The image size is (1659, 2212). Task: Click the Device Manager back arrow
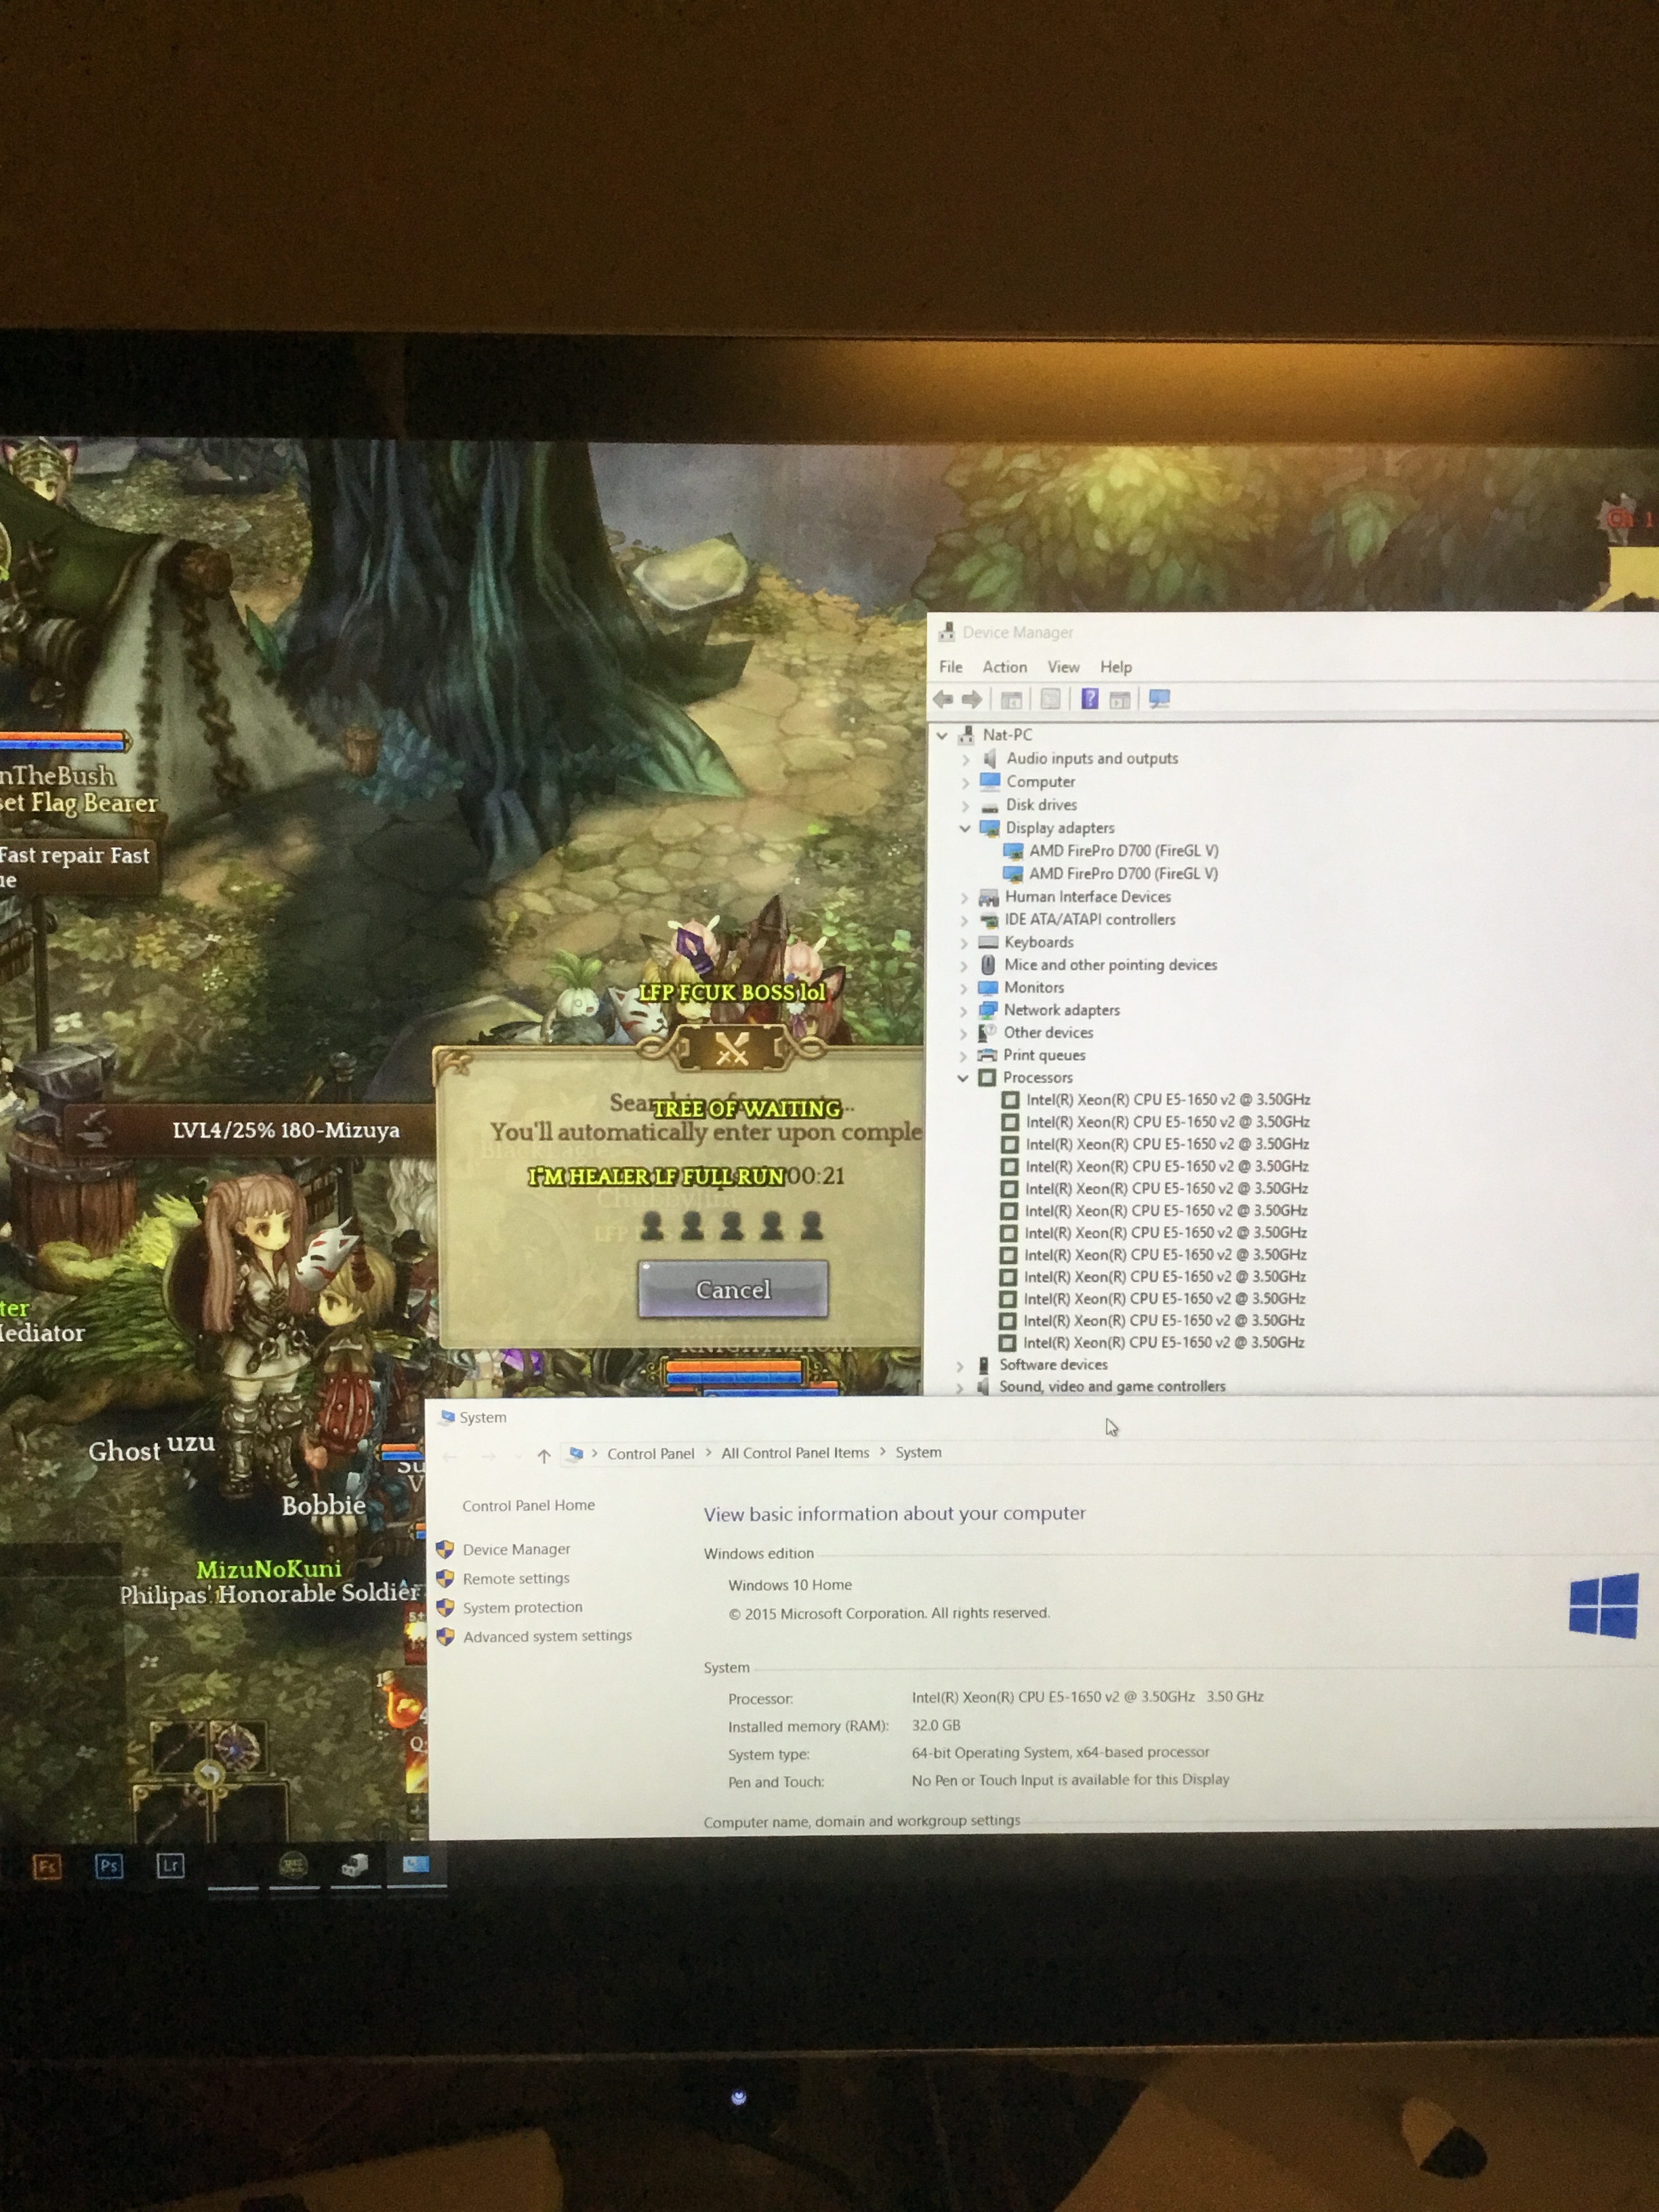click(942, 699)
